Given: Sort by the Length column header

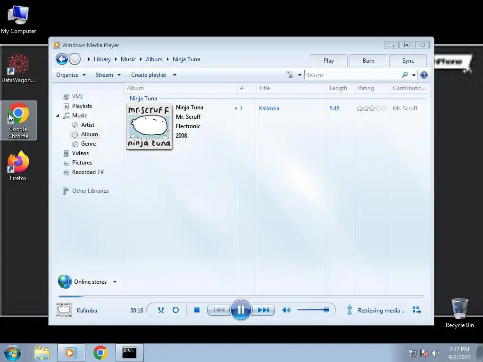Looking at the screenshot, I should pyautogui.click(x=341, y=88).
